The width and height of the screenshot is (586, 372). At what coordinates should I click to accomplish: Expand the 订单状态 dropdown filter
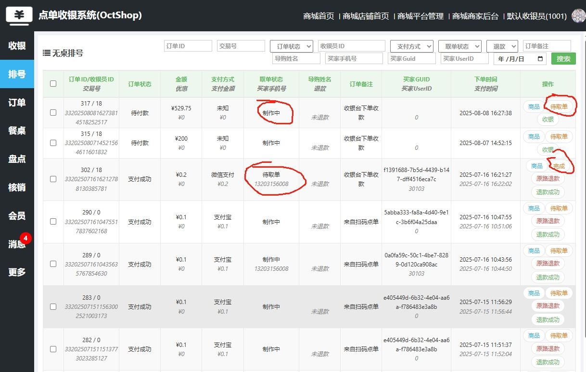[x=292, y=46]
